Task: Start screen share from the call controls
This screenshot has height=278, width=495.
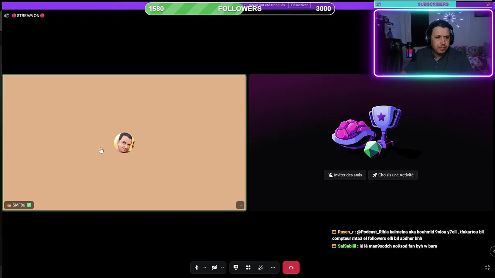Action: coord(236,268)
